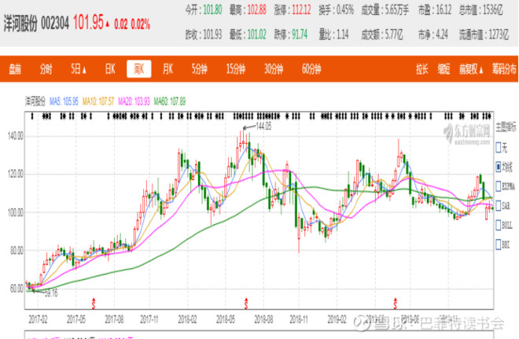Viewport: 519px width, 339px height.
Task: Click the red dividend marker near 2018-05
Action: coord(246,304)
